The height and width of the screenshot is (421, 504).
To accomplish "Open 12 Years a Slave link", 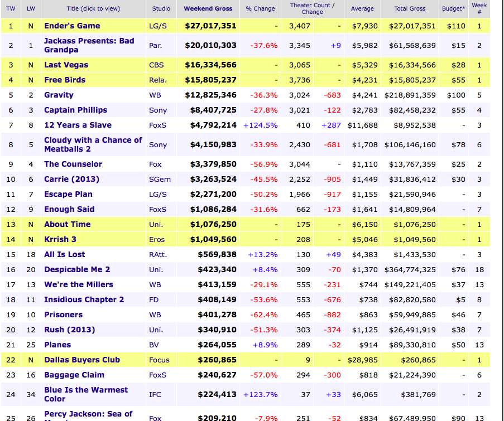I will coord(78,125).
